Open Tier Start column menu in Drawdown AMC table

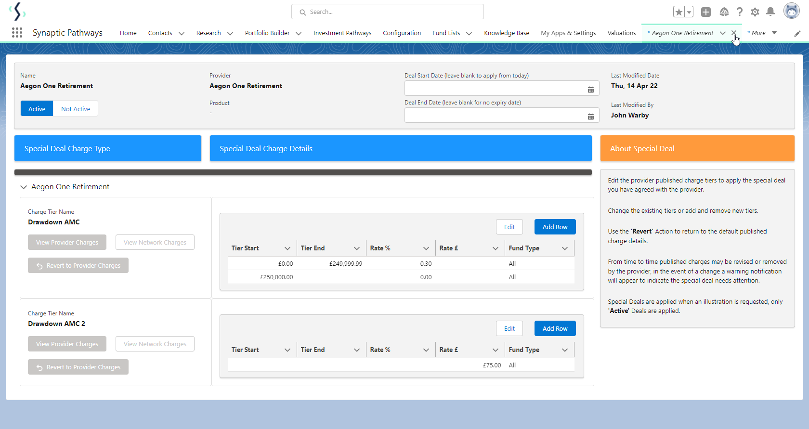click(x=287, y=248)
